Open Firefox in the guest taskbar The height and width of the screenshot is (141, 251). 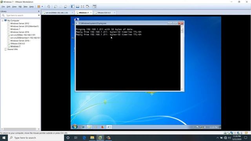[102, 127]
